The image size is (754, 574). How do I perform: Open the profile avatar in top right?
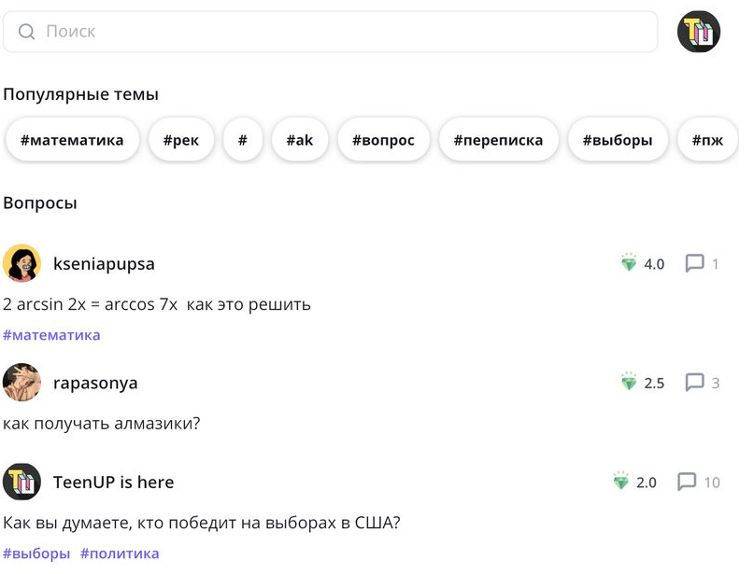pos(699,32)
